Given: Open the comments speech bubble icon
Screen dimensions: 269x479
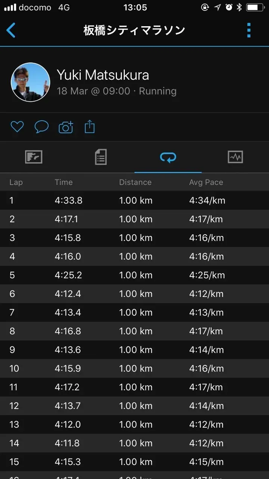Looking at the screenshot, I should click(41, 127).
